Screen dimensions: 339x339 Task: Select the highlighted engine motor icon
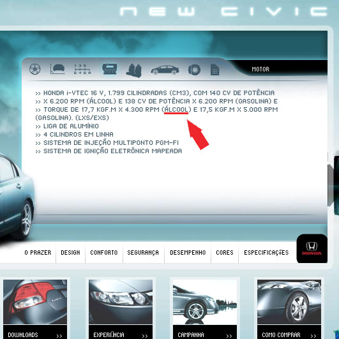point(110,69)
